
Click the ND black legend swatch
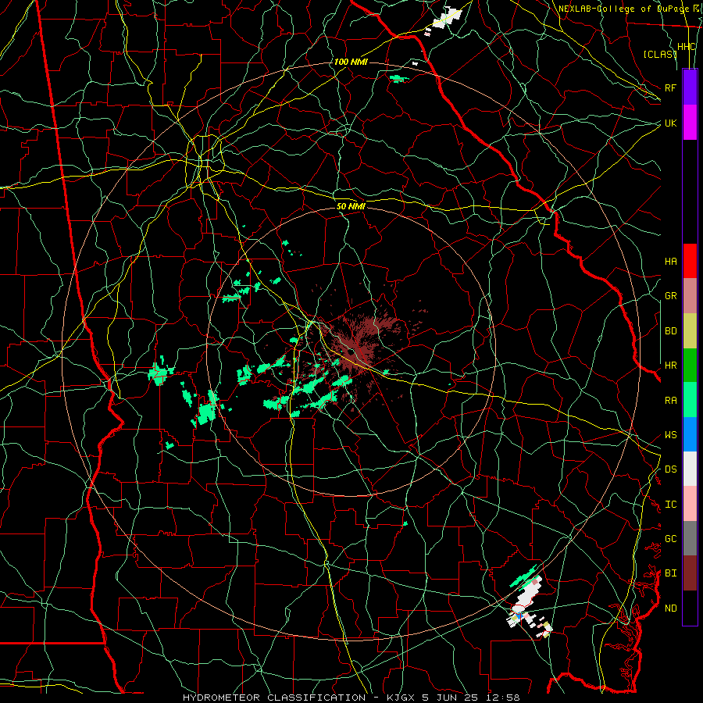pos(690,608)
